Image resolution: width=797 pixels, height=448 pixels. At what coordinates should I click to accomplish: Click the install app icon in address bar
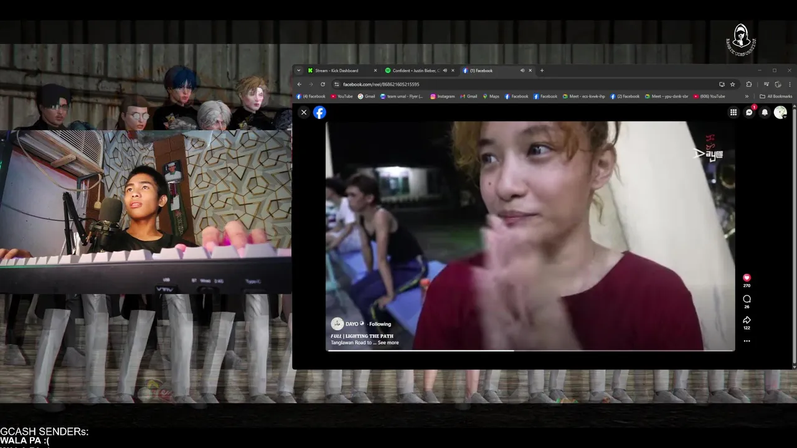click(x=722, y=84)
